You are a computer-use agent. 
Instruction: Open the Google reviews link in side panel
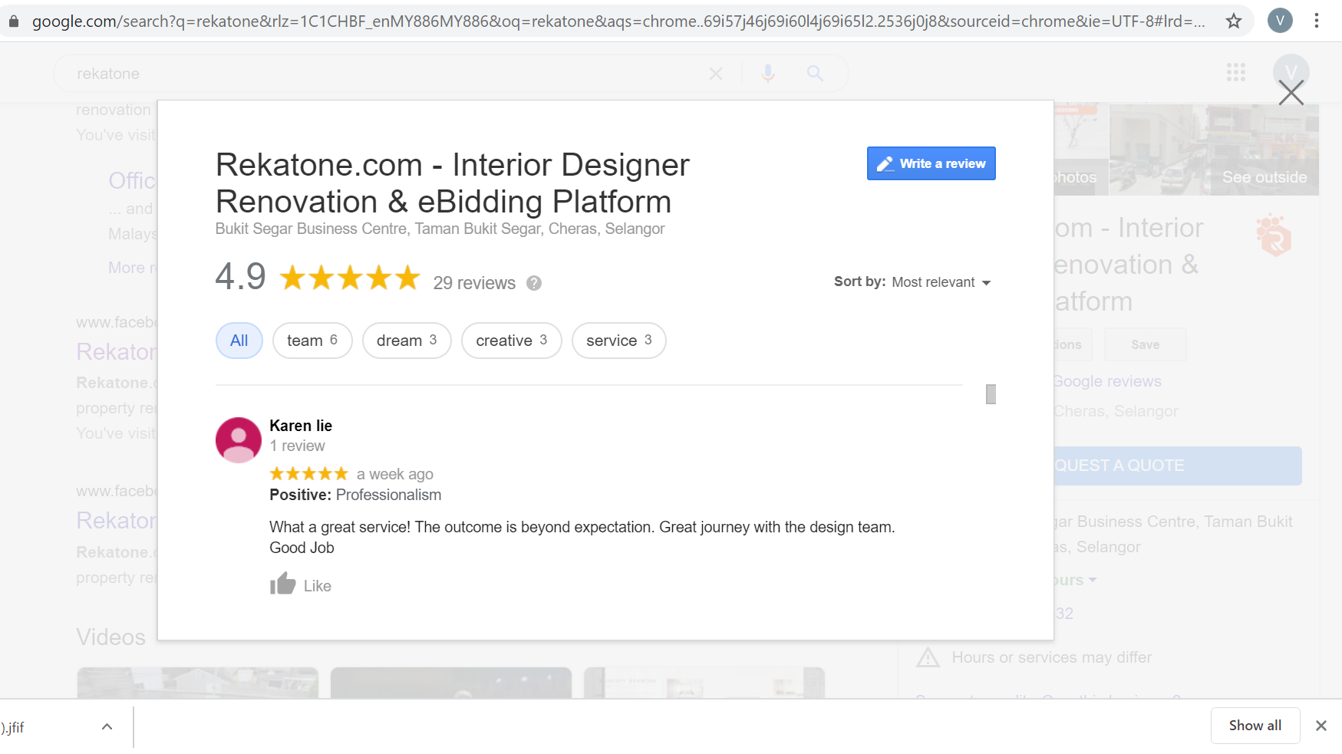coord(1107,381)
